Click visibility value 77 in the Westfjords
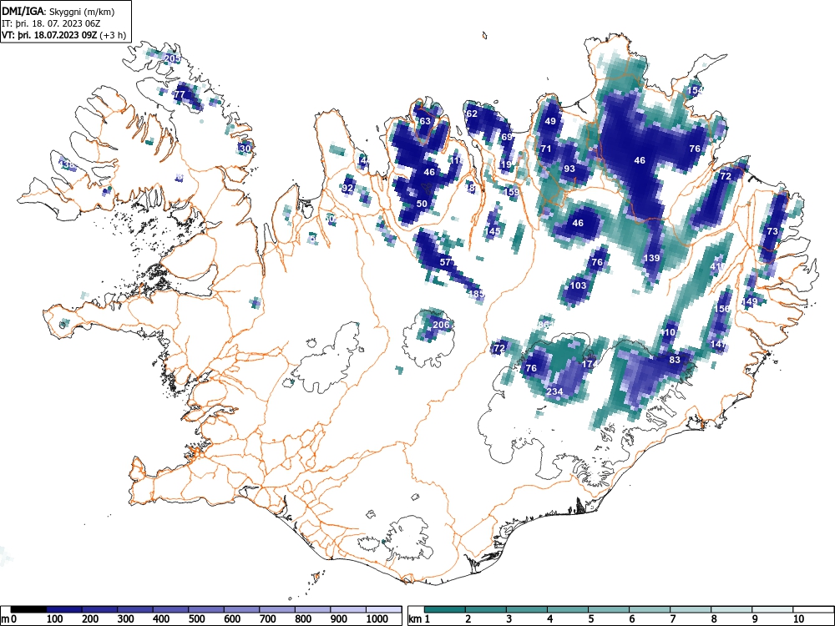The height and width of the screenshot is (626, 835). click(x=180, y=95)
